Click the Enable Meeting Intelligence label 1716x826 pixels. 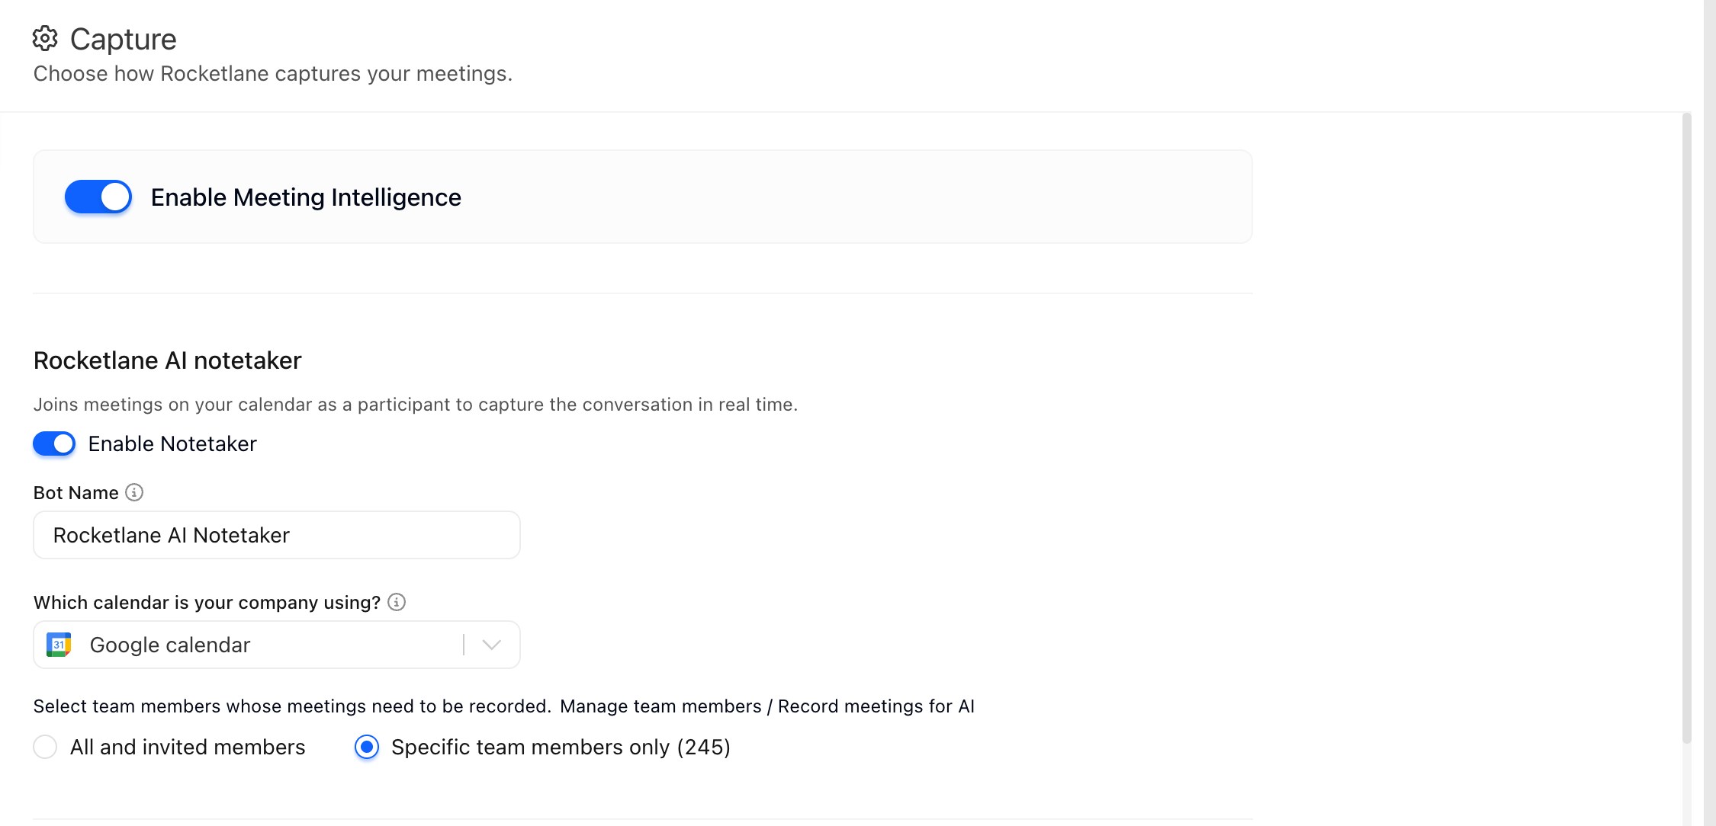pyautogui.click(x=306, y=197)
